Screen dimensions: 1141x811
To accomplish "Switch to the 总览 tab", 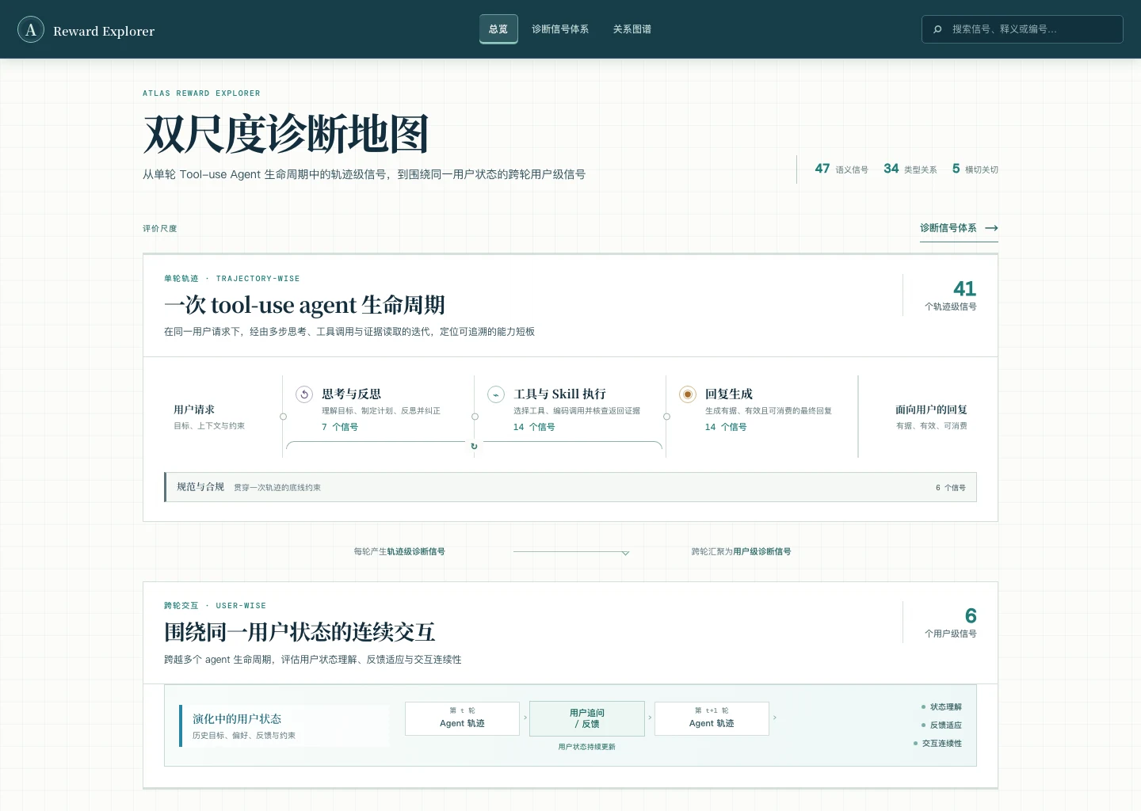I will [498, 29].
